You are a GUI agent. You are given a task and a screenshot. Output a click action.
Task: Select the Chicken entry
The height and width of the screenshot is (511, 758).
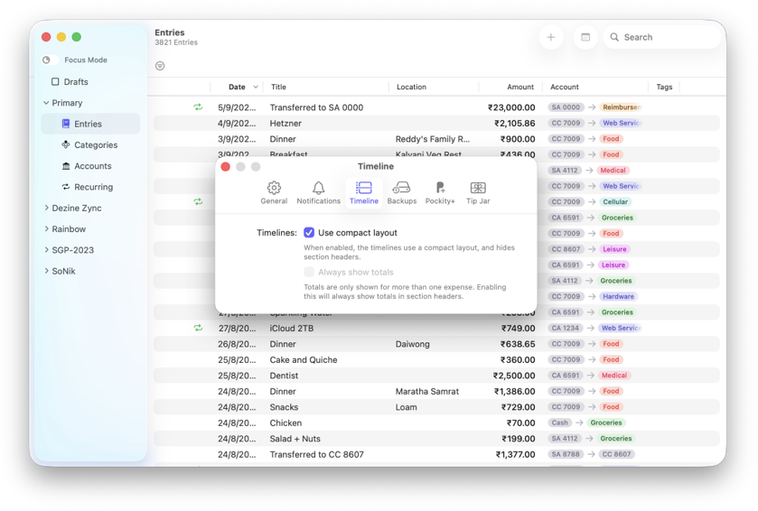(436, 423)
